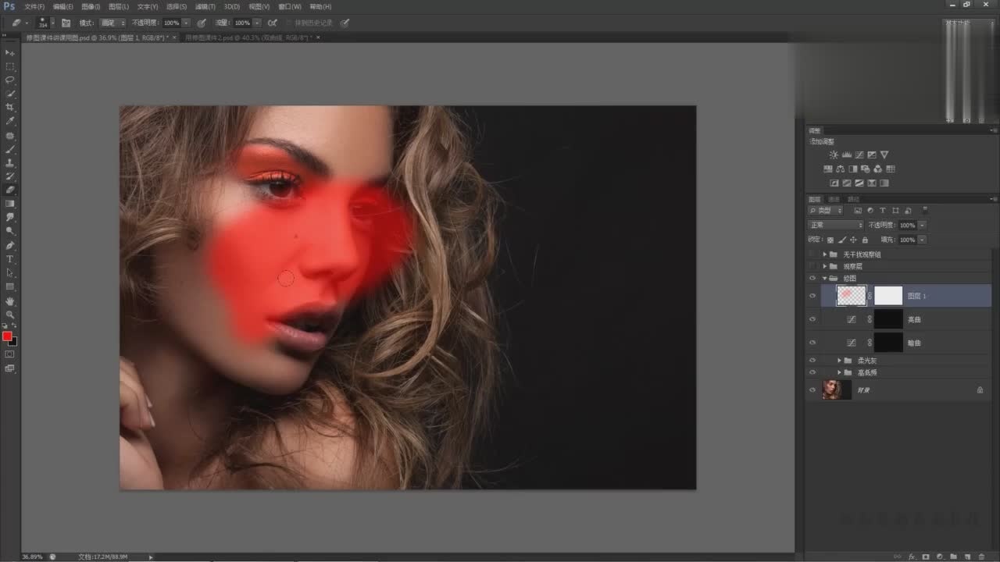Select the Path Selection tool

point(10,272)
